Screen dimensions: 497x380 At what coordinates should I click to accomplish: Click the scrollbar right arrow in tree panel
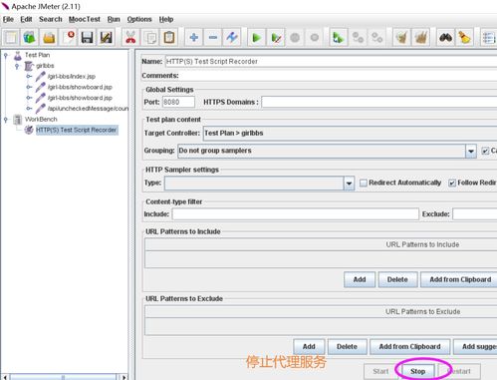click(124, 377)
